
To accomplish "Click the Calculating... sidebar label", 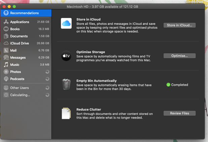I will click(20, 95).
